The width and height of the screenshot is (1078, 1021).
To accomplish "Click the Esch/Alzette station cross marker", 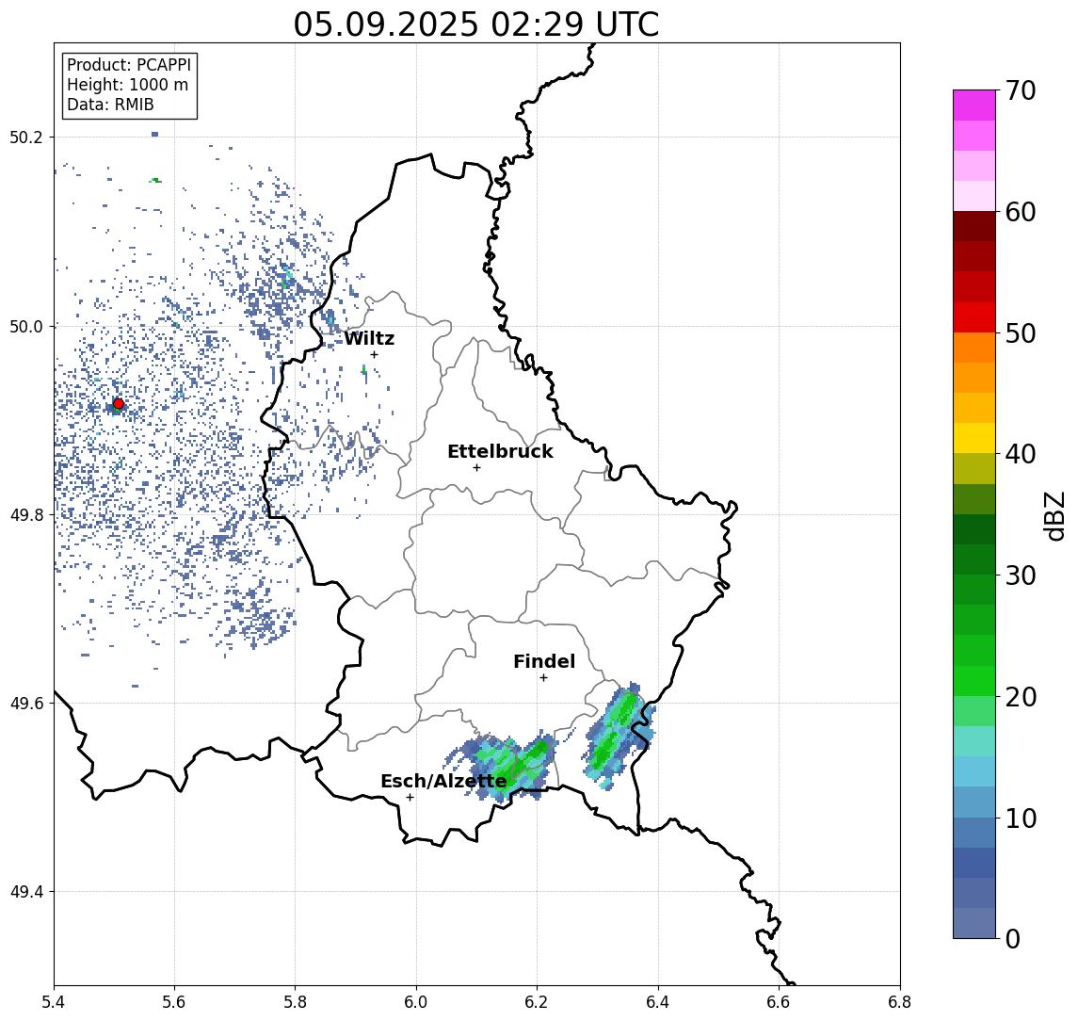I will tap(410, 798).
